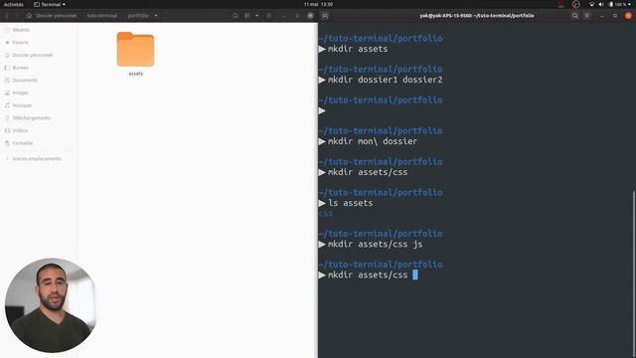Click the terminal cursor on last line
This screenshot has height=358, width=636.
click(x=415, y=274)
